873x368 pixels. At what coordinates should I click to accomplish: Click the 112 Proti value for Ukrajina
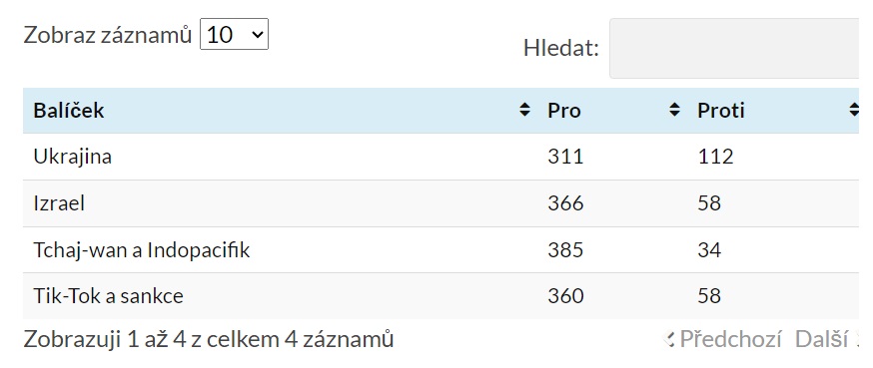point(715,157)
